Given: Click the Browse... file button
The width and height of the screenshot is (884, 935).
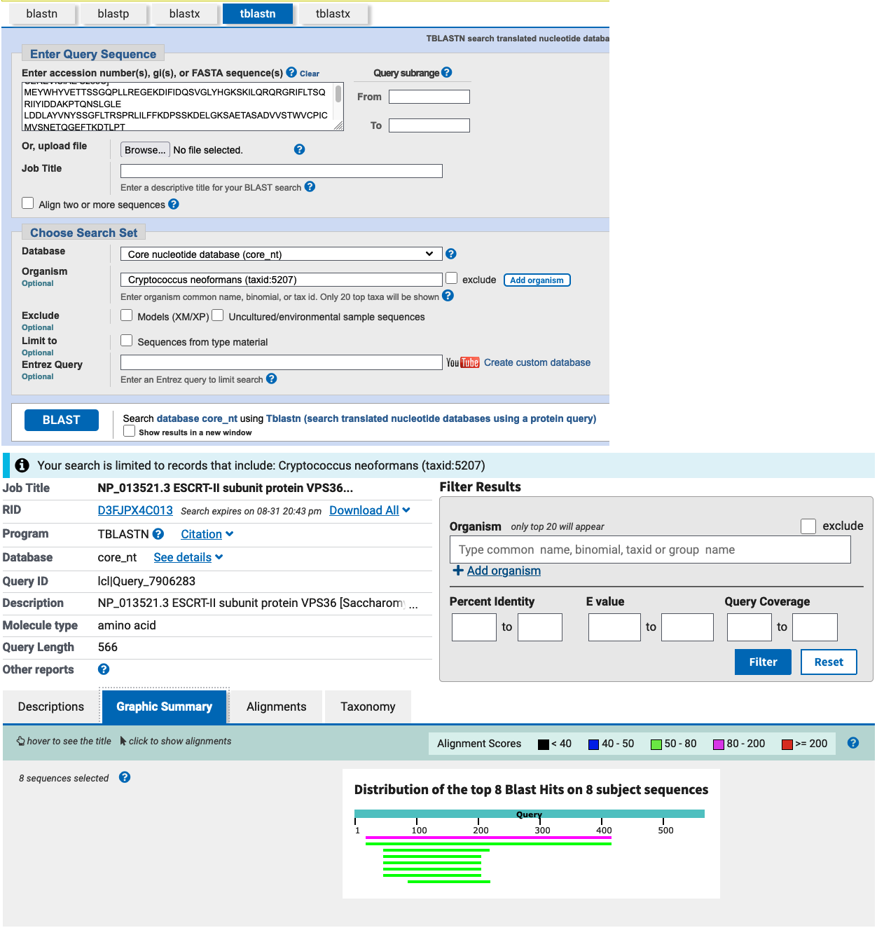Looking at the screenshot, I should click(x=145, y=150).
